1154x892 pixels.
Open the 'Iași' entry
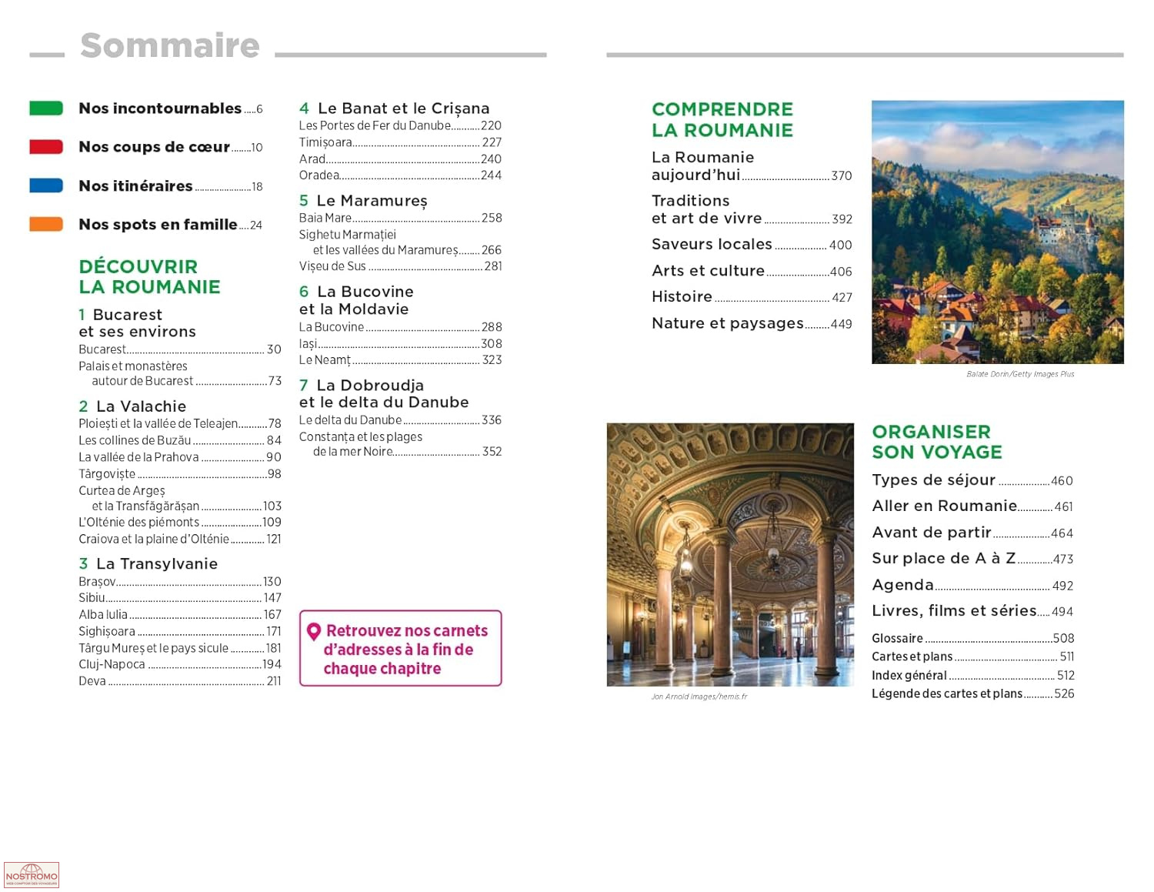coord(400,344)
